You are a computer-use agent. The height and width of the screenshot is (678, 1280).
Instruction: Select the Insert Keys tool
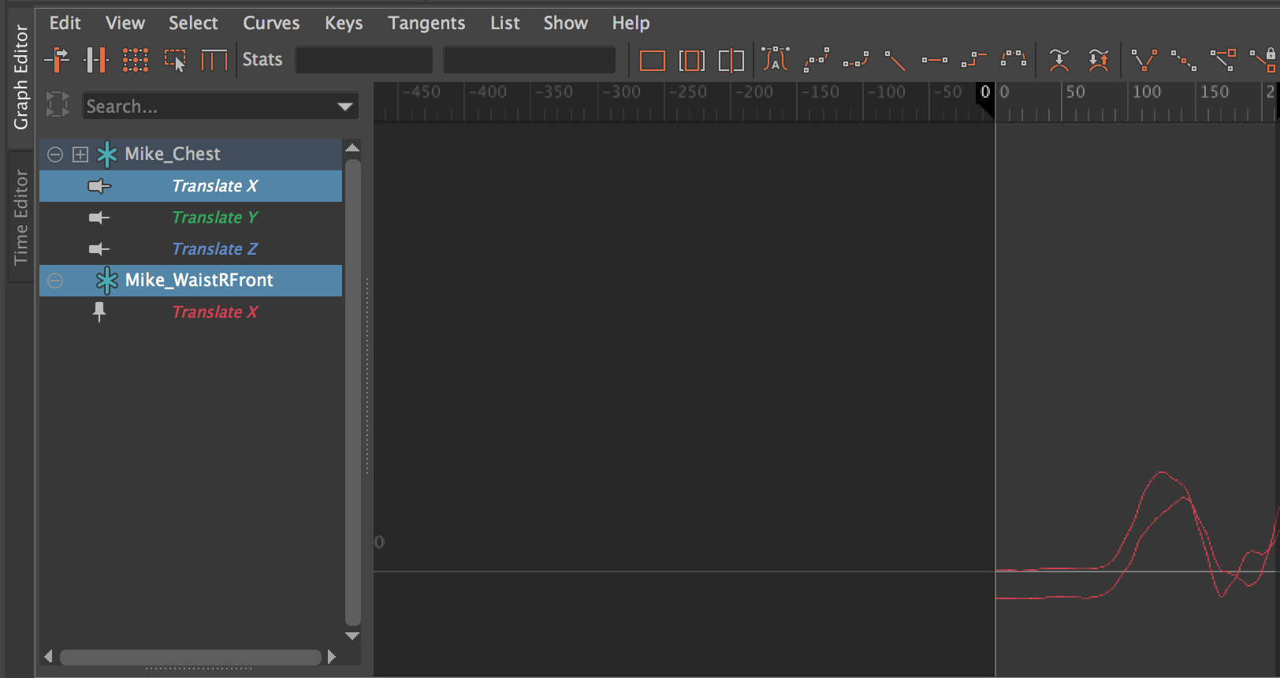click(95, 60)
